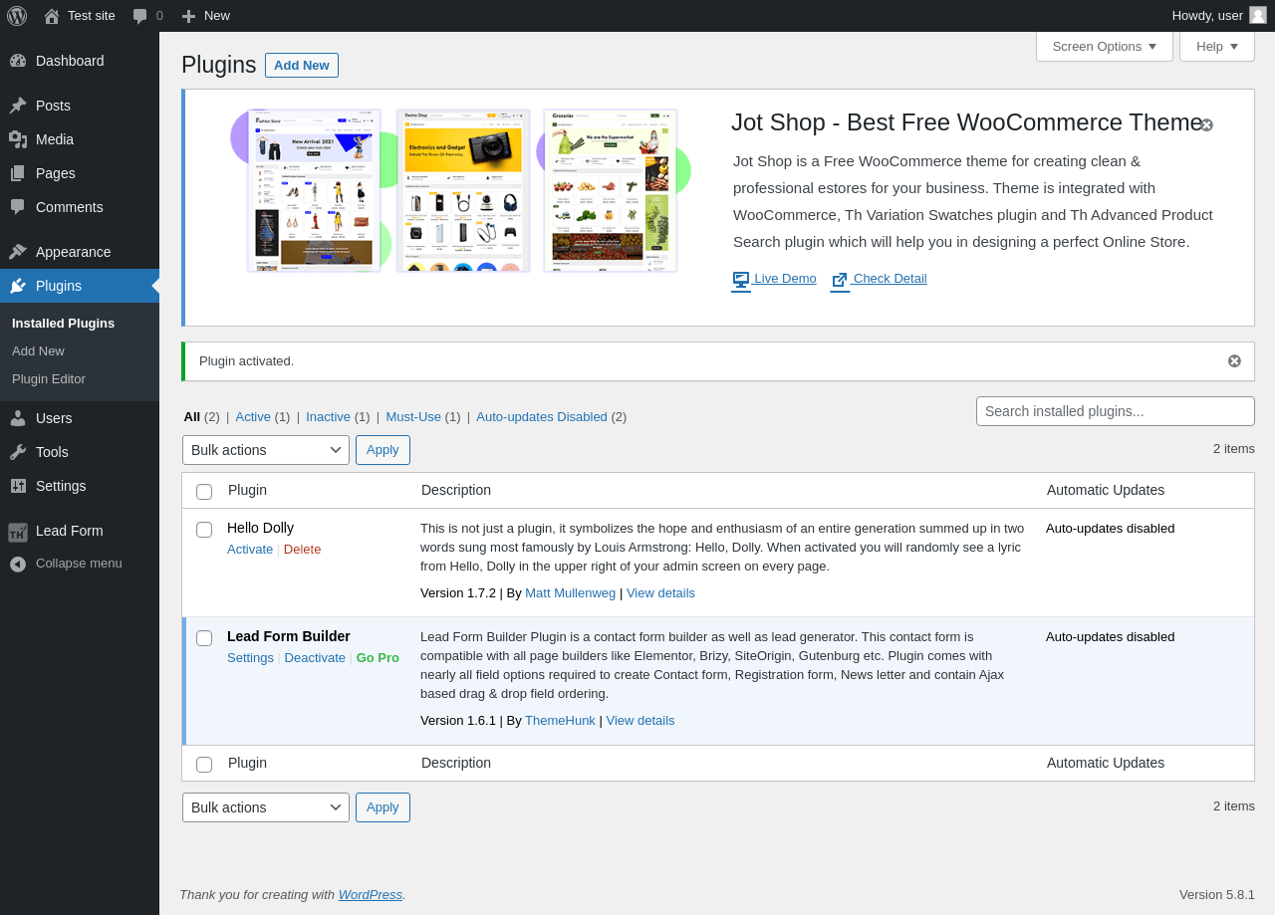The width and height of the screenshot is (1275, 915).
Task: Toggle the select-all checkbox in table footer
Action: click(x=204, y=765)
